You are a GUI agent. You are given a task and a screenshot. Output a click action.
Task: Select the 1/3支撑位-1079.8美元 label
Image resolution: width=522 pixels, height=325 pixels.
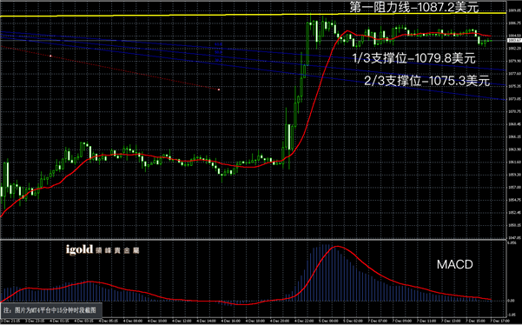[x=413, y=58]
